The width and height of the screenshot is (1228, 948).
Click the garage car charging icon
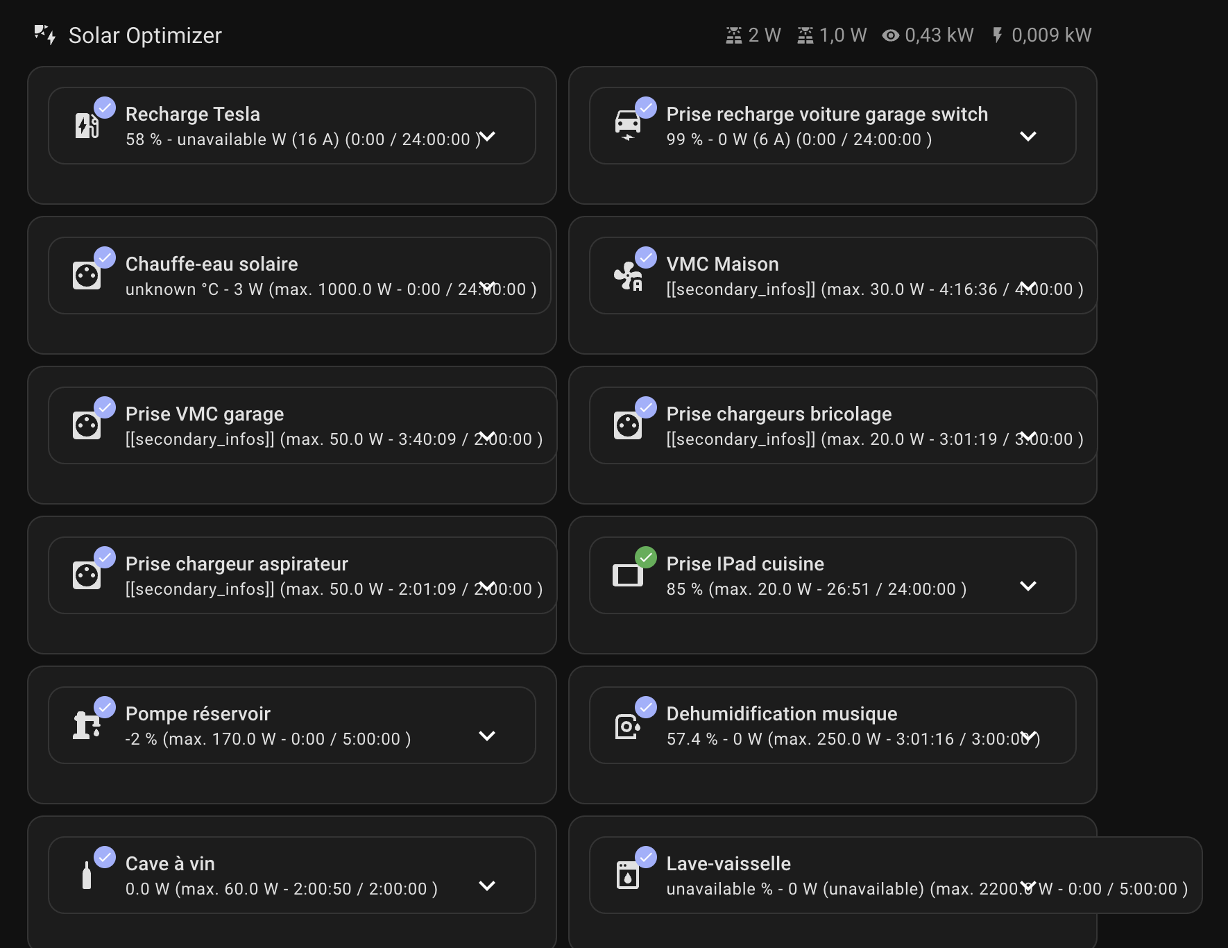coord(628,126)
